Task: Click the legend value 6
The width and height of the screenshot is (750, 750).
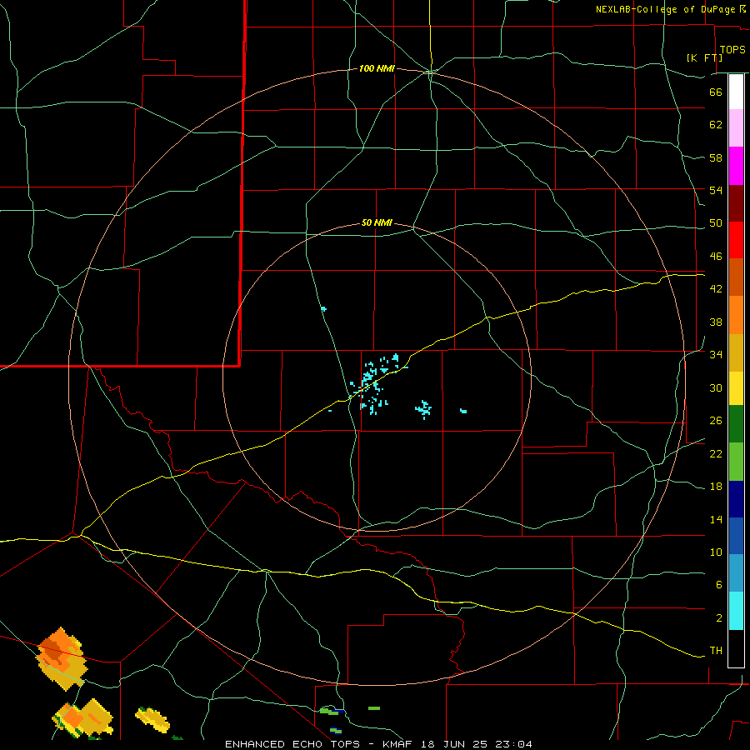Action: coord(718,585)
